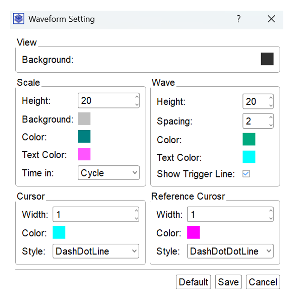Increase Wave Spacing with up arrow

coord(271,118)
